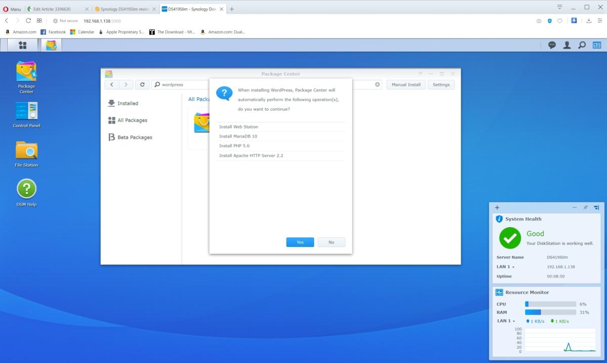Open Calendar bookmark
The width and height of the screenshot is (607, 363).
pyautogui.click(x=82, y=32)
